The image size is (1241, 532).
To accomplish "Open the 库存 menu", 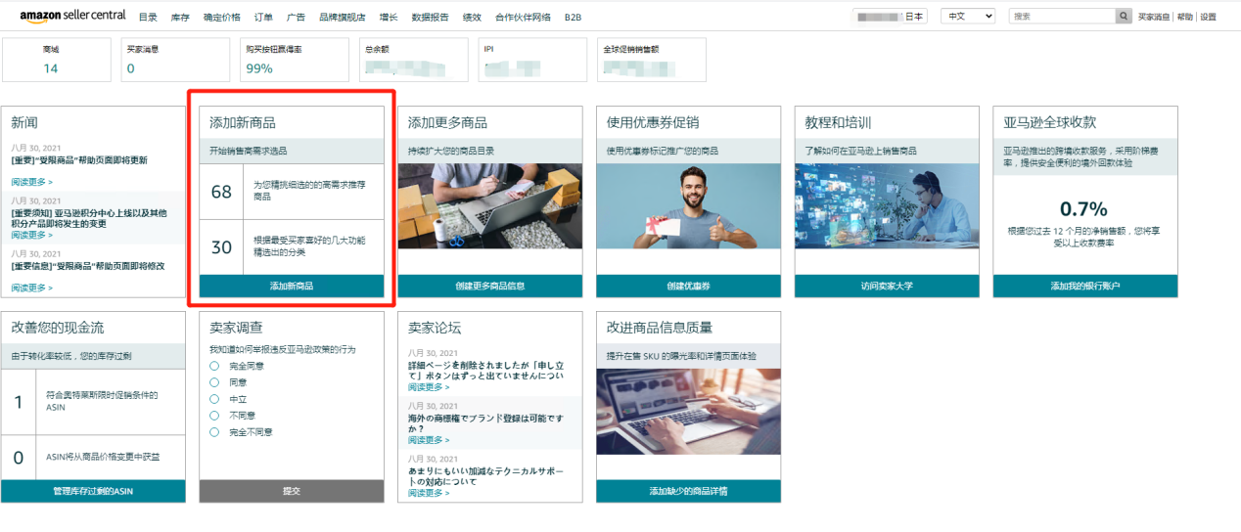I will pos(180,18).
